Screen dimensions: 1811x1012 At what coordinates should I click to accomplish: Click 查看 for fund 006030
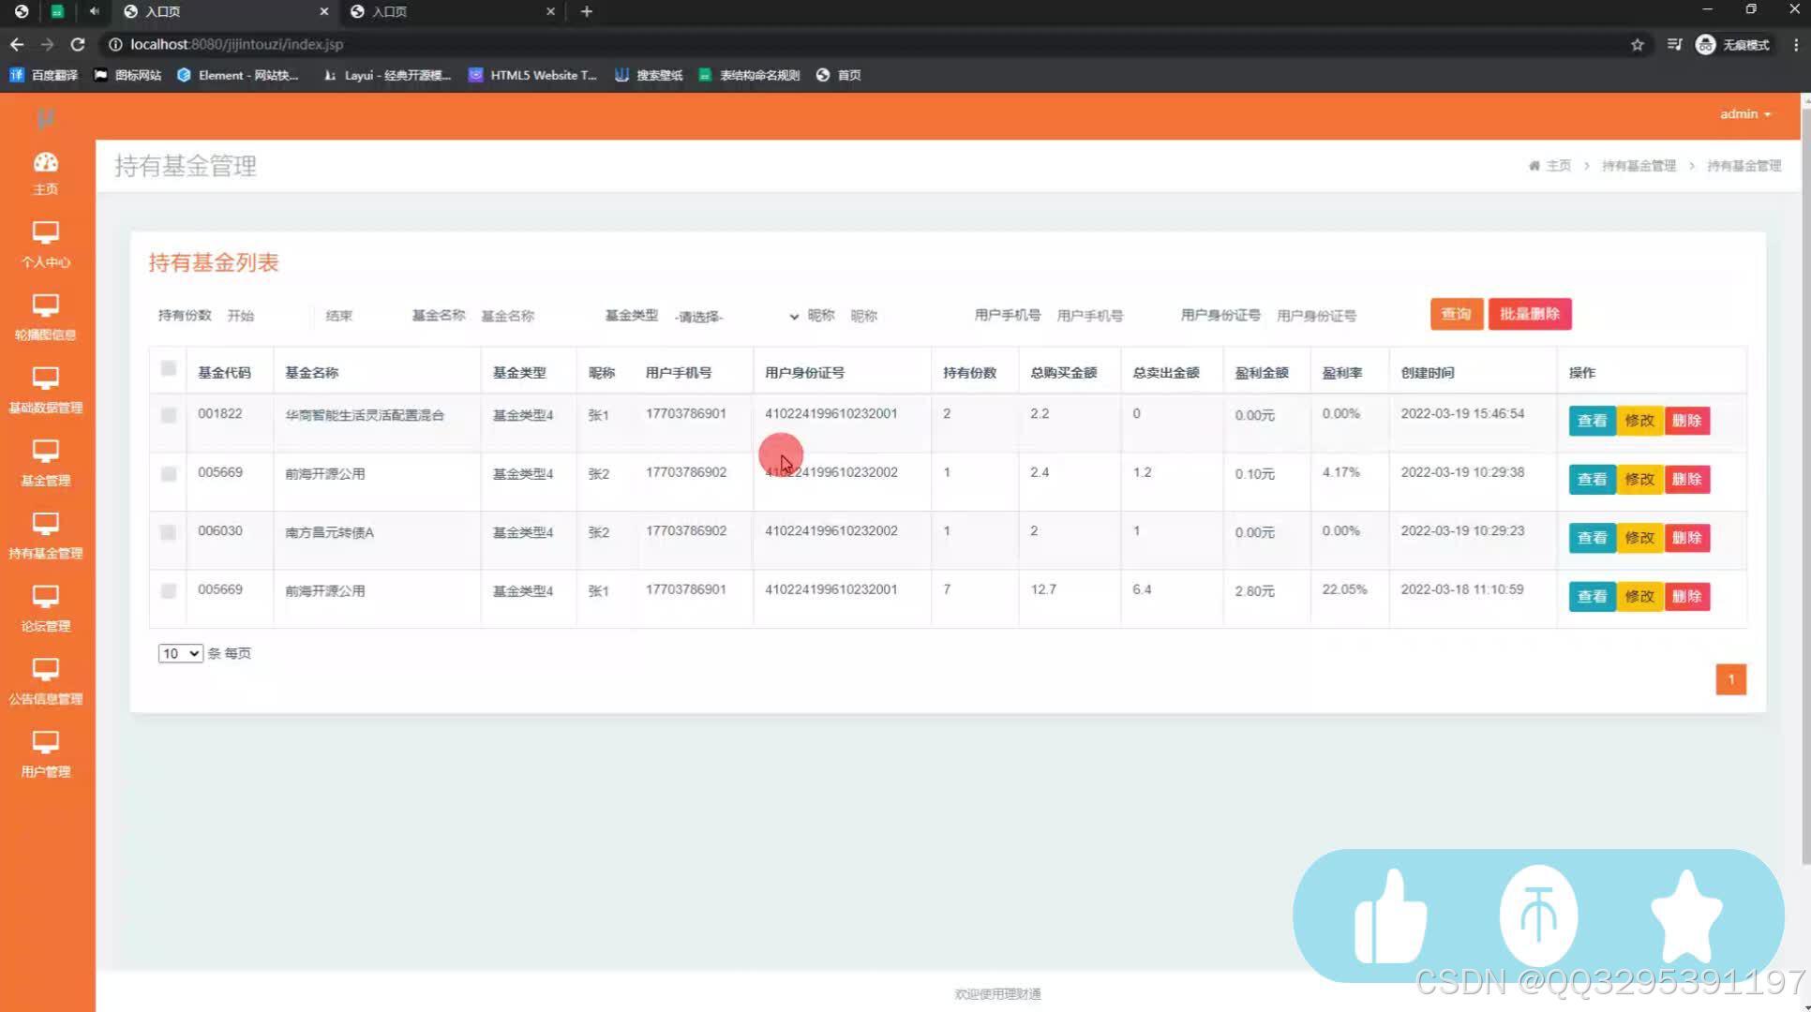(1592, 538)
